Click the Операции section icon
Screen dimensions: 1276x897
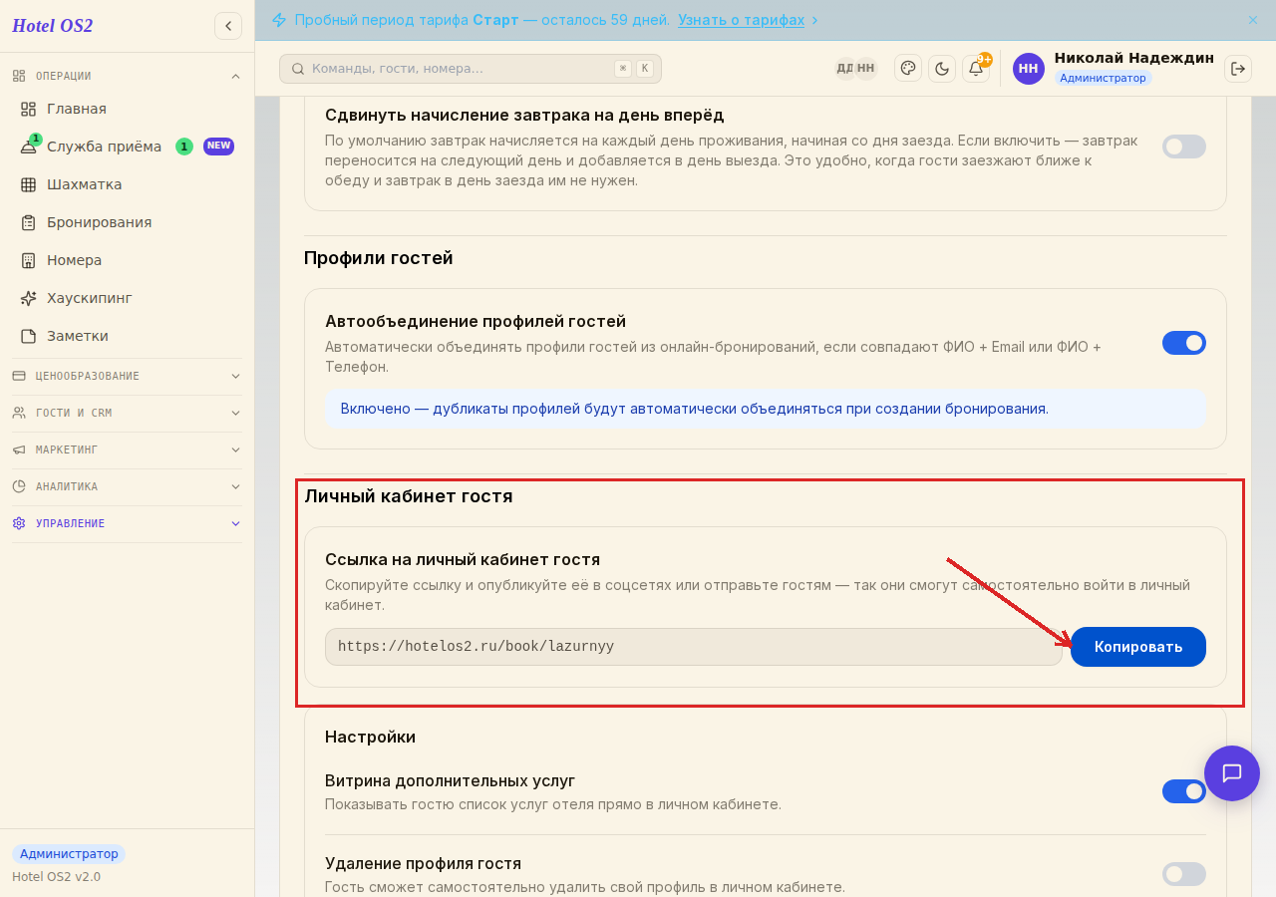pyautogui.click(x=19, y=76)
